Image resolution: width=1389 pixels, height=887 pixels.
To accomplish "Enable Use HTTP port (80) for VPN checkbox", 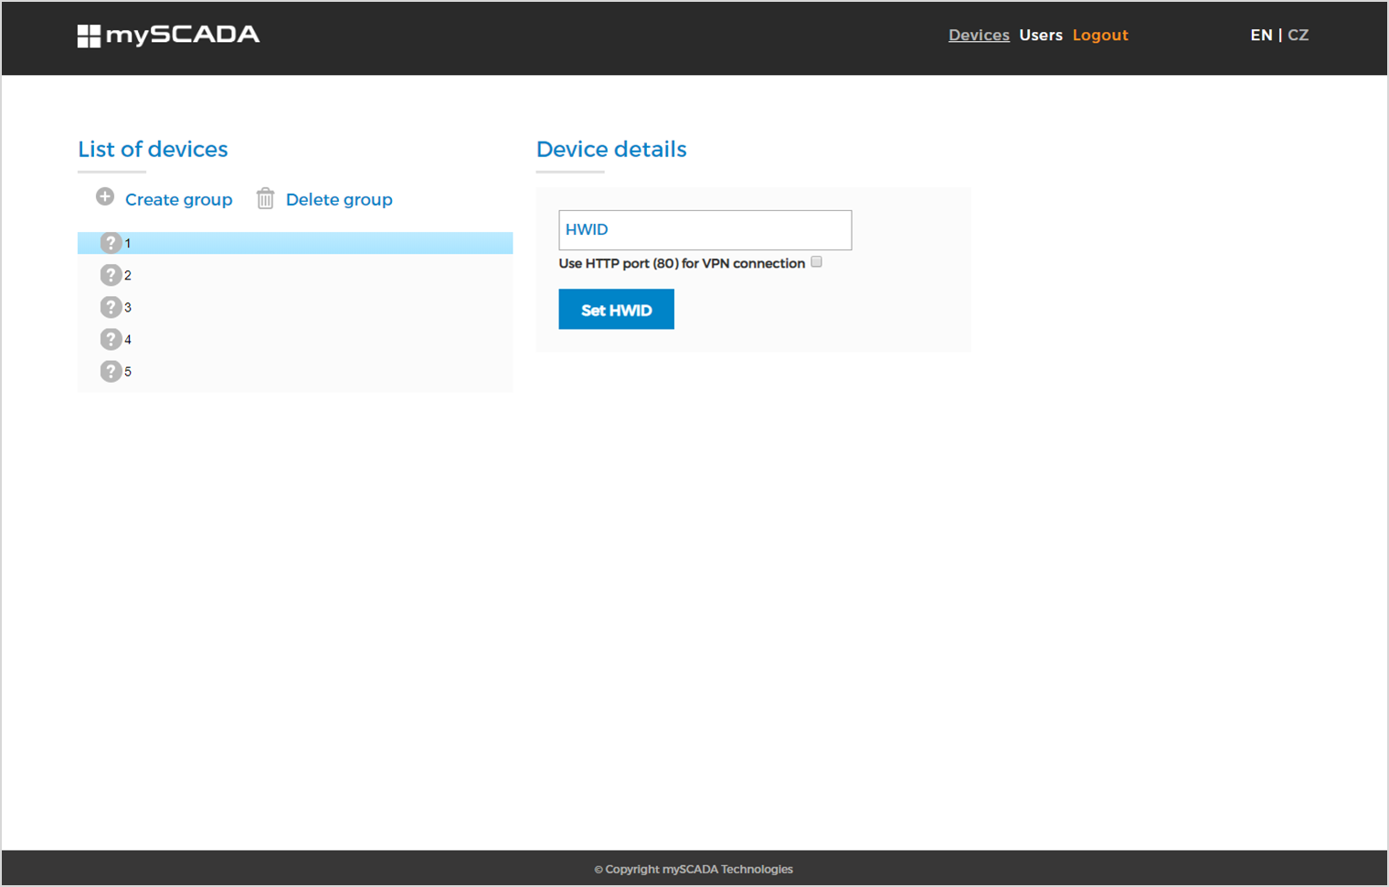I will point(816,262).
